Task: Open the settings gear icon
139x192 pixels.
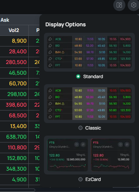Action: 134,5
